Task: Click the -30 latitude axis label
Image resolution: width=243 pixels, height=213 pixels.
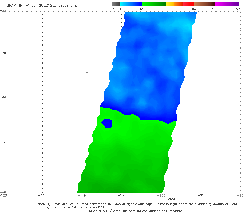Action: (3, 97)
